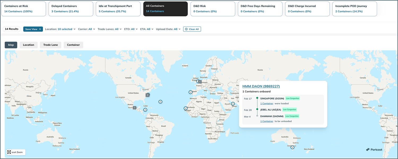Click the 1 Containers onboard text
This screenshot has width=398, height=159.
tap(256, 92)
